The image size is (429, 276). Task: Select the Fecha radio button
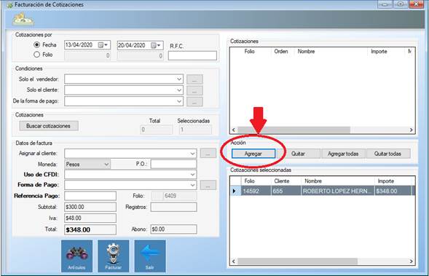[x=36, y=44]
